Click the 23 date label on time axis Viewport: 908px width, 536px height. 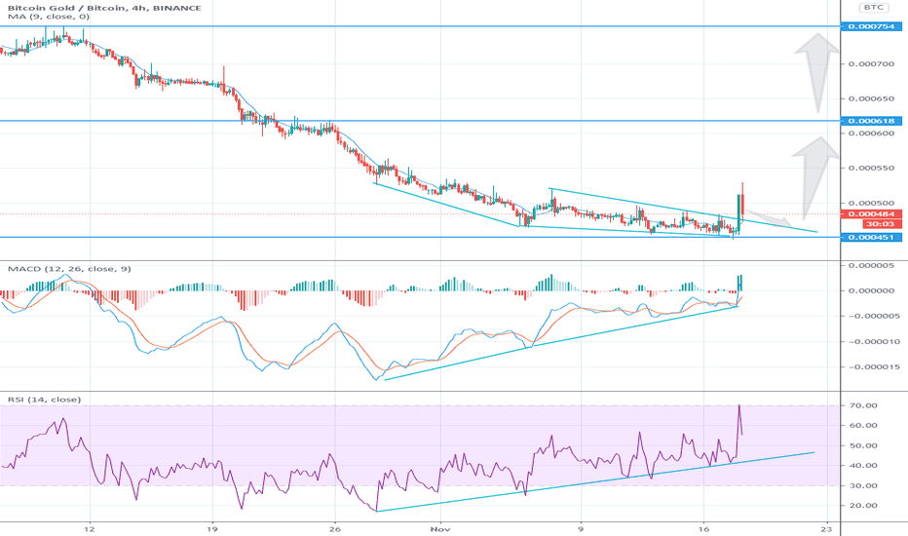(826, 529)
